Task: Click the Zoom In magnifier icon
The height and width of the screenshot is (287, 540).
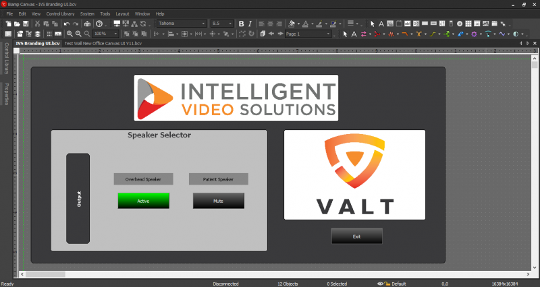Action: coord(70,34)
